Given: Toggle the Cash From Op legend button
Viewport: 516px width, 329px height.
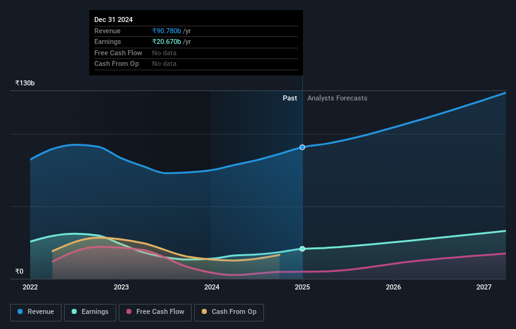Looking at the screenshot, I should click(x=229, y=312).
